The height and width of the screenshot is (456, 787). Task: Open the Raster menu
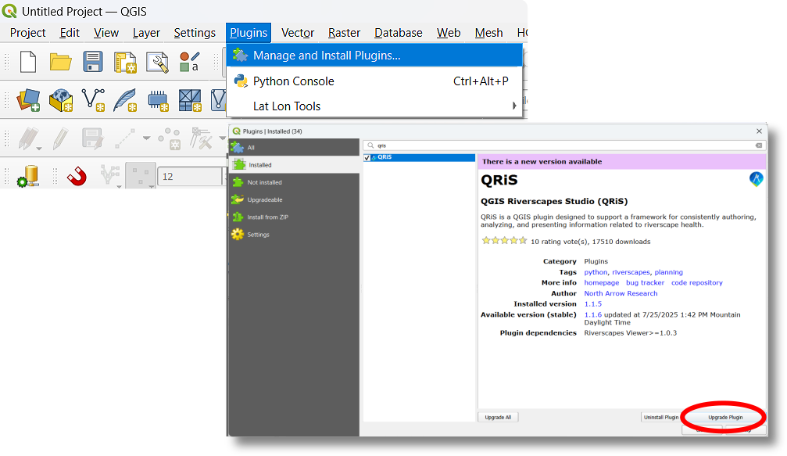(x=344, y=33)
